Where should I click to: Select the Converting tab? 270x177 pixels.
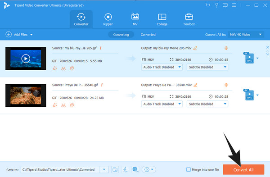(x=121, y=35)
